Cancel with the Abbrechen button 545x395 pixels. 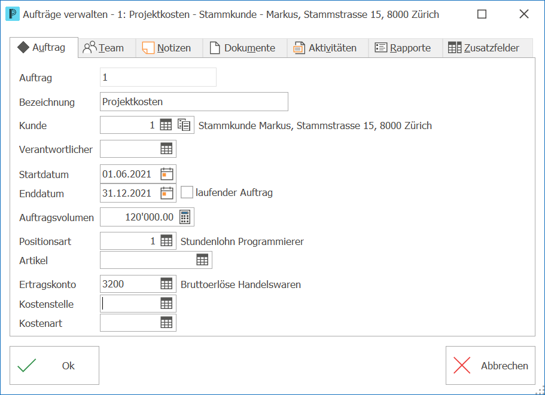[491, 365]
